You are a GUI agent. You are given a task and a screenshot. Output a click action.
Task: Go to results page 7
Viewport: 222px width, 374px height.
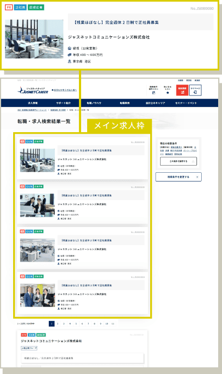pos(88,324)
